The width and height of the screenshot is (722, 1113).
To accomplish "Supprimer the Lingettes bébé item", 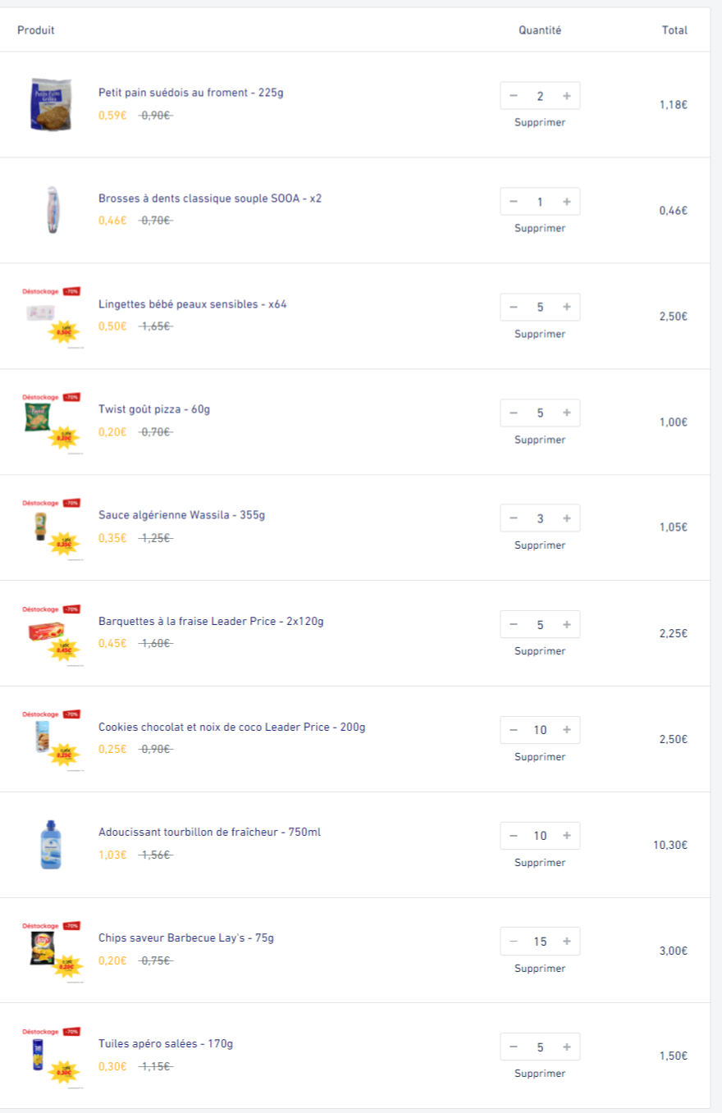I will (540, 334).
